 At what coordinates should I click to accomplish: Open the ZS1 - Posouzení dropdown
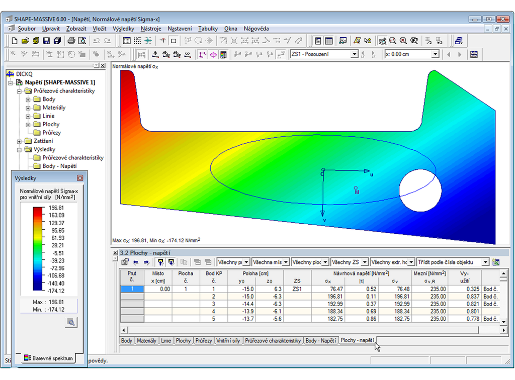(354, 54)
